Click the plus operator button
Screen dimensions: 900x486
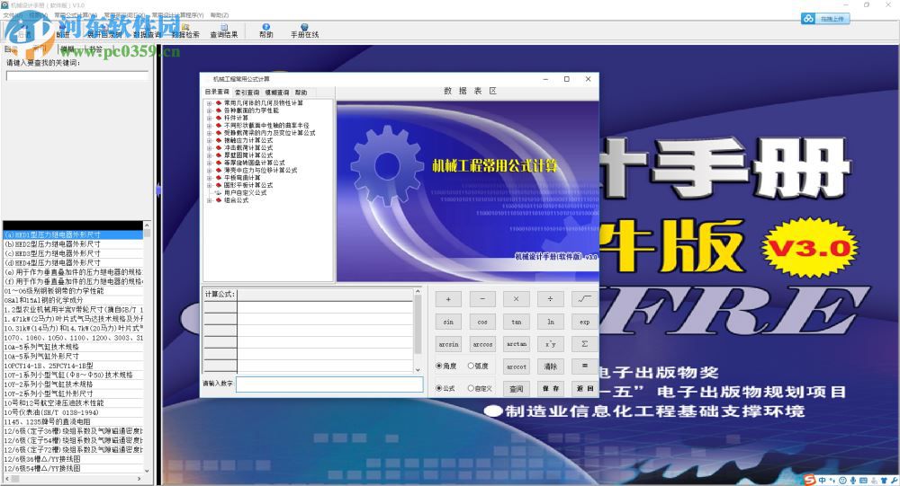(x=448, y=299)
